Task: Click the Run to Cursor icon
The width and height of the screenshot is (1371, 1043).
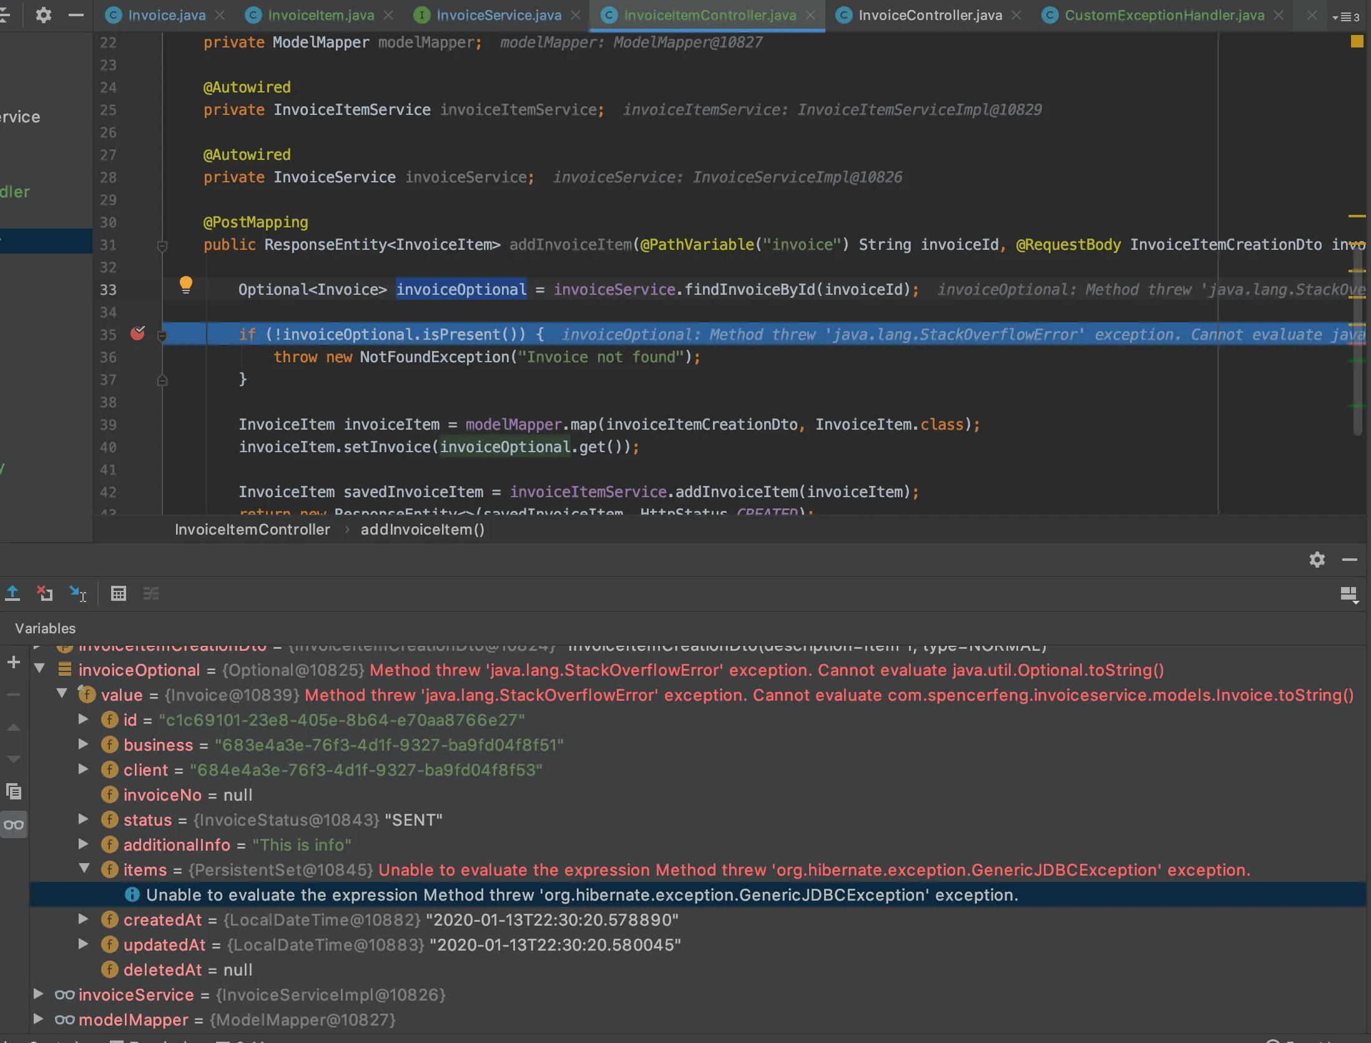Action: [77, 593]
